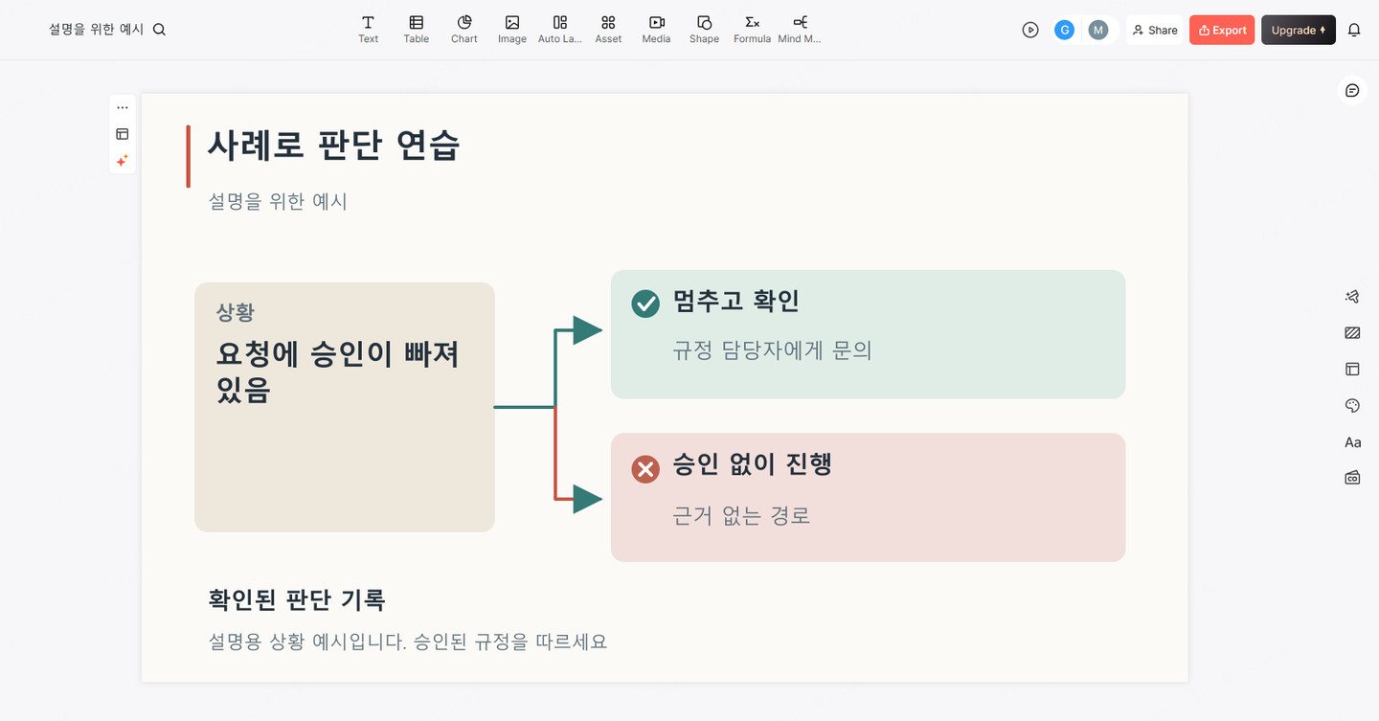Click the search icon beside document title
Viewport: 1379px width, 721px height.
[x=159, y=30]
